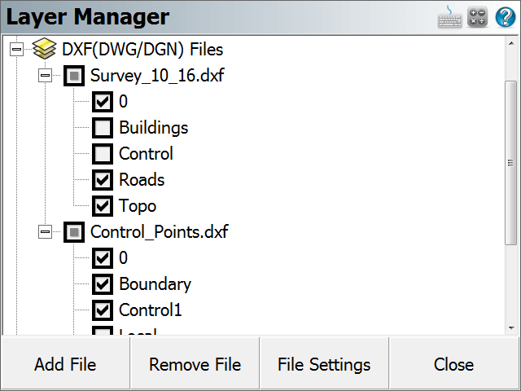Click the blue help question mark icon
This screenshot has height=391, width=521.
[506, 17]
